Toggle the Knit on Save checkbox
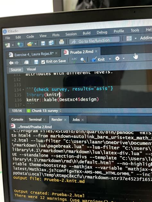 [x=43, y=62]
